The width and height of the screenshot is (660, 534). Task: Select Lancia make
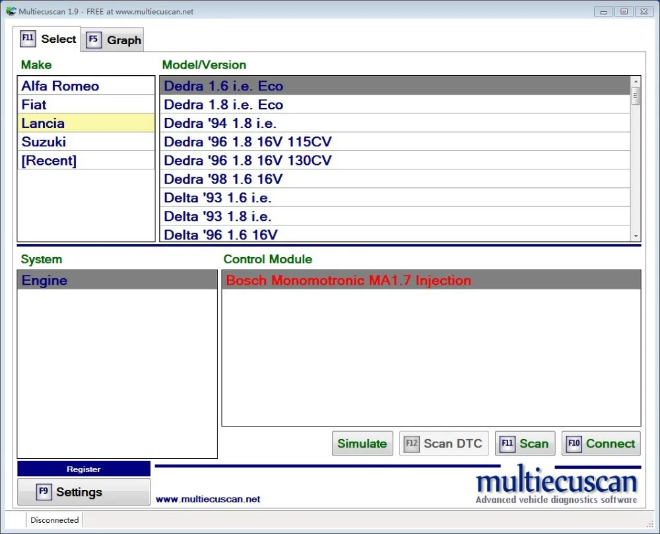86,123
